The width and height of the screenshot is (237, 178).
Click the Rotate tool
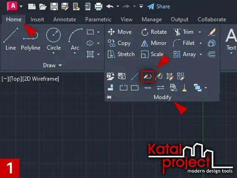pos(154,32)
